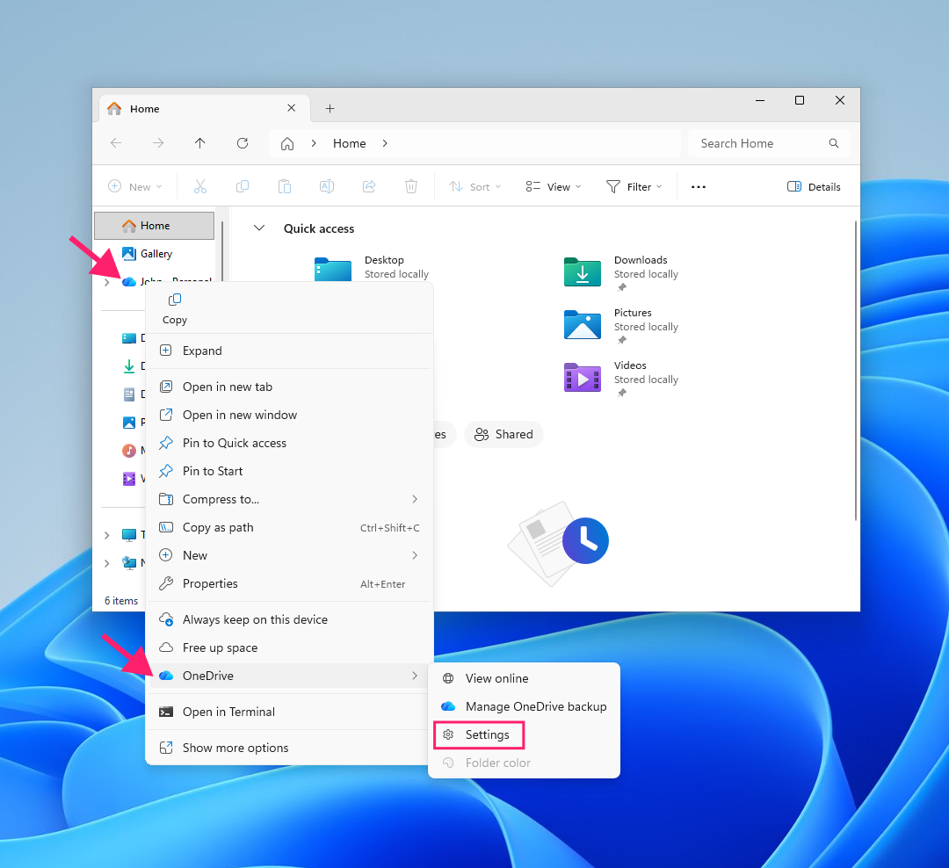The width and height of the screenshot is (949, 868).
Task: Click the Delete trash icon in toolbar
Action: point(411,186)
